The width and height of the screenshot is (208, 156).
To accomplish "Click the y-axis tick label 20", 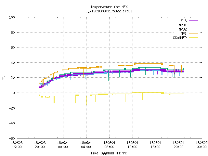I will [x=13, y=78].
